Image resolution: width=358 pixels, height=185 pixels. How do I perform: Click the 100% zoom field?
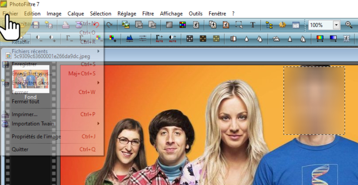(x=321, y=25)
